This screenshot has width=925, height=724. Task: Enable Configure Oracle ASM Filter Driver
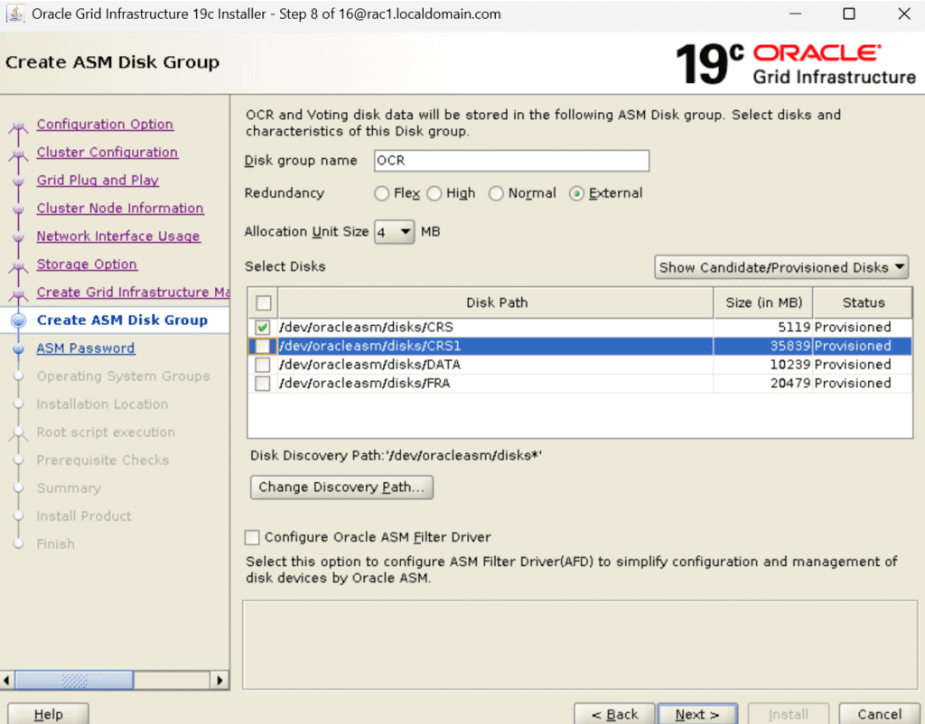(253, 537)
